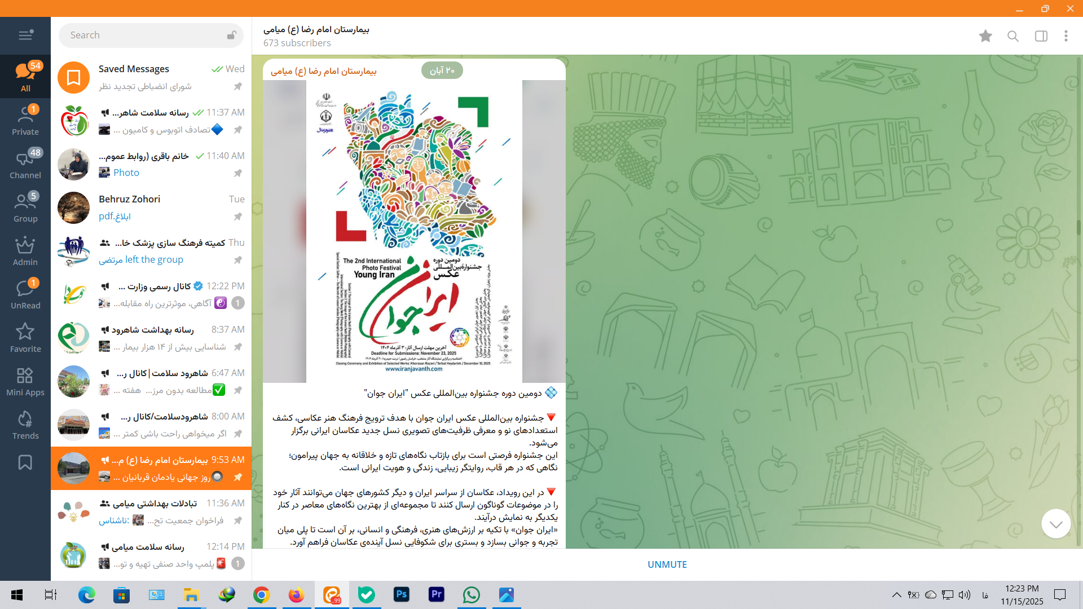
Task: Toggle the right side panel view
Action: coord(1041,36)
